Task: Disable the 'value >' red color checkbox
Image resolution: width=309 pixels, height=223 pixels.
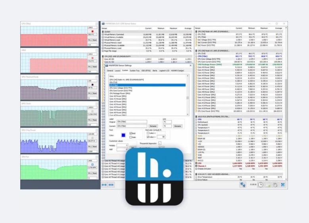Action: click(148, 137)
